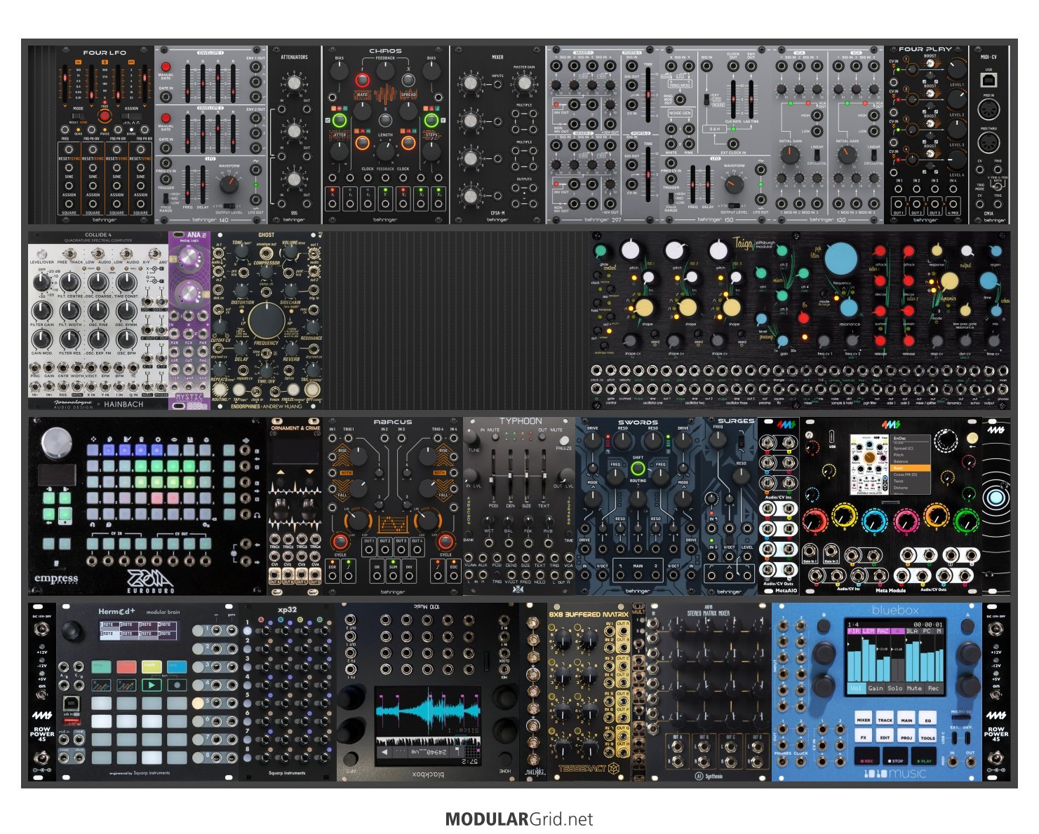Click the record pad on Hermod+
1039x834 pixels.
[177, 685]
